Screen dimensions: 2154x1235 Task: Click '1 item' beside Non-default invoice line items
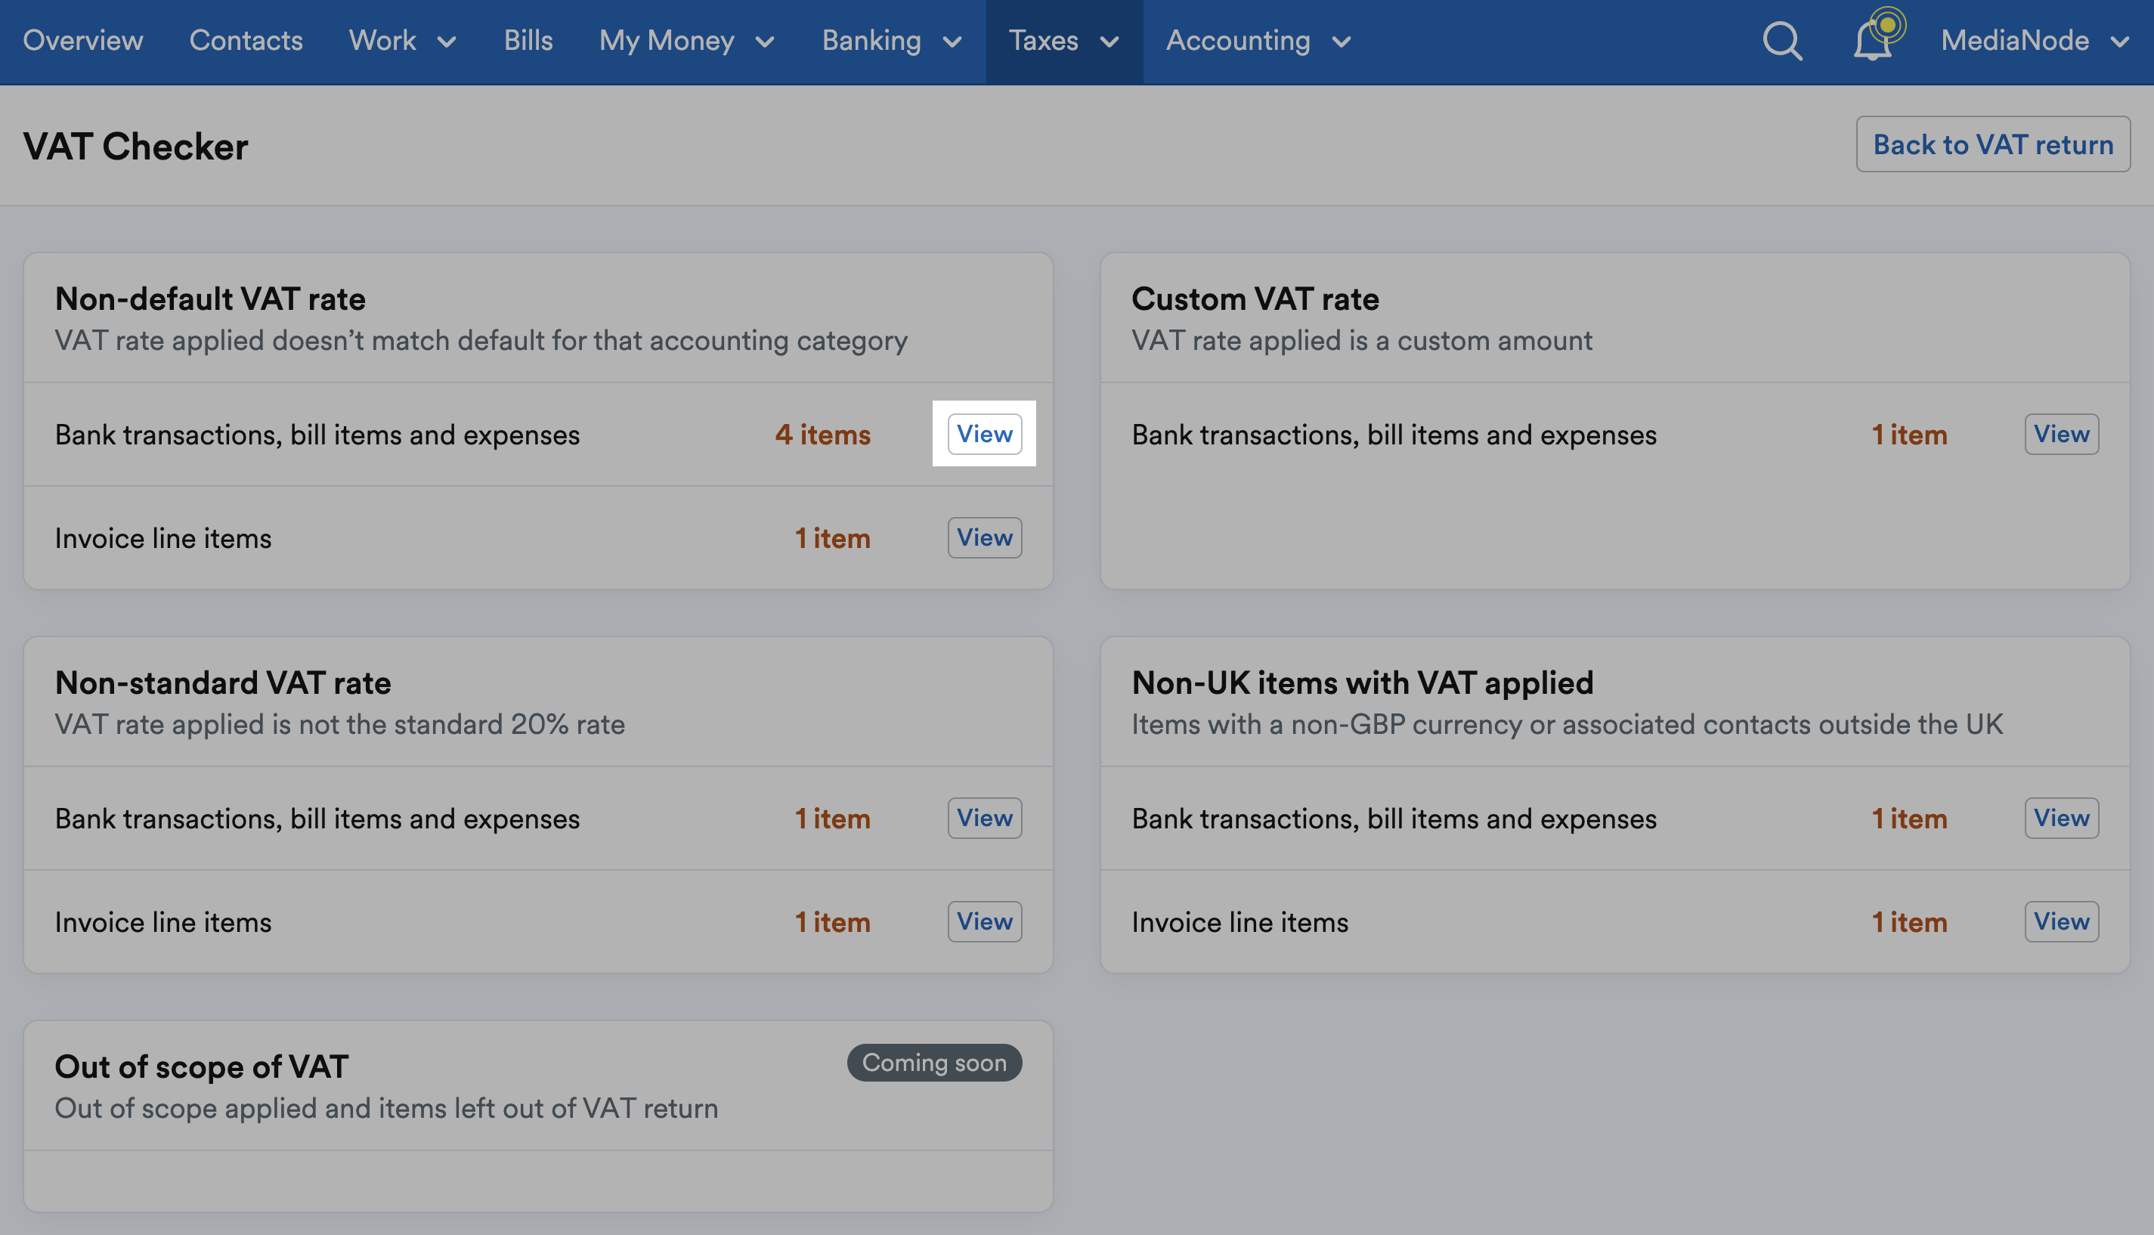[x=832, y=538]
